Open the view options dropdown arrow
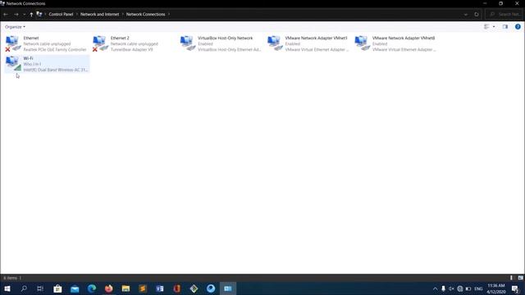 tap(494, 27)
